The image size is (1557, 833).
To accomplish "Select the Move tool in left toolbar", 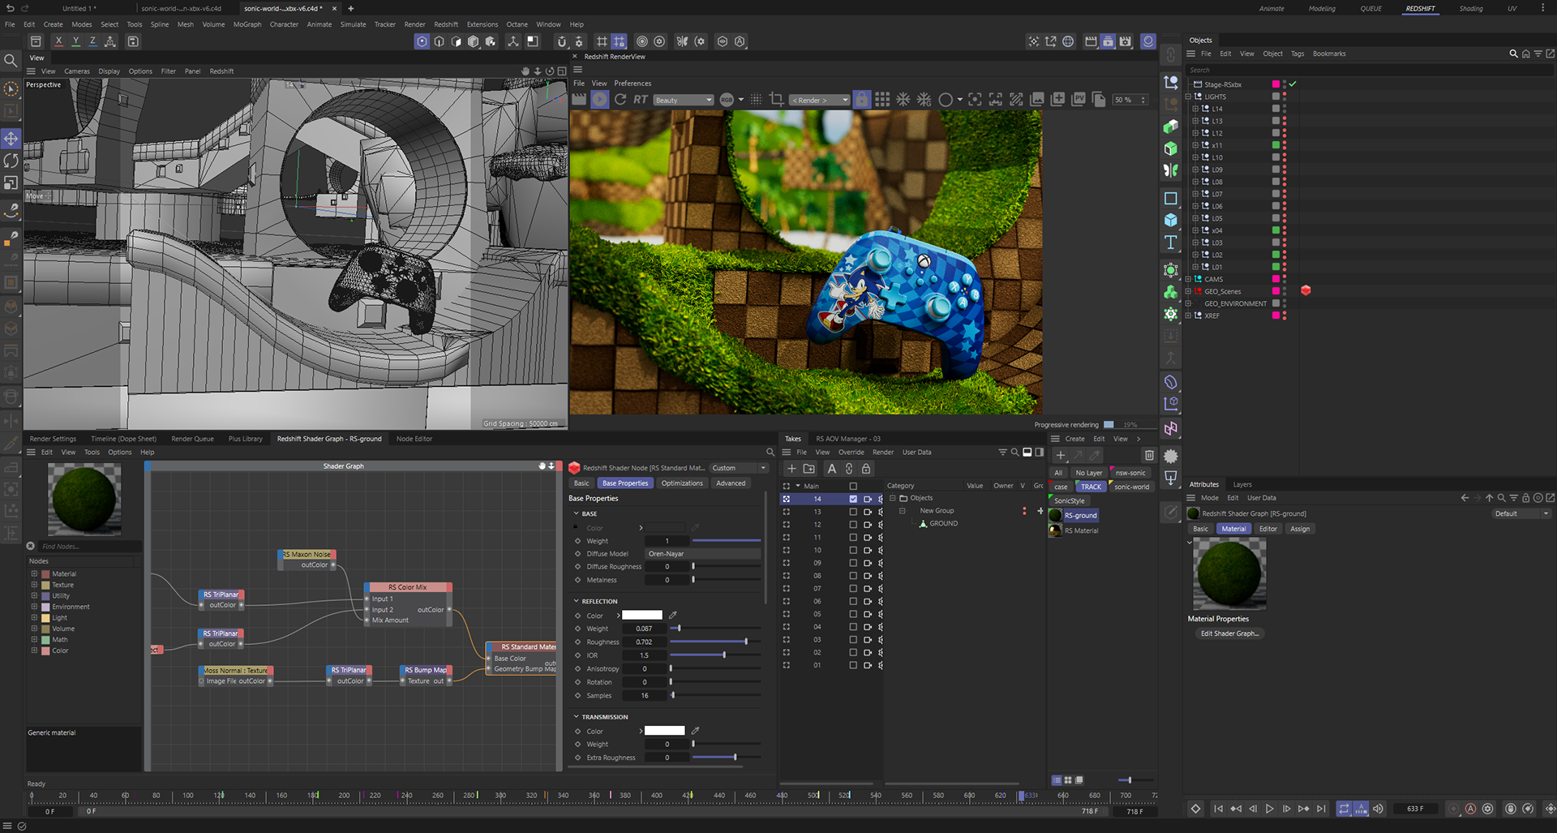I will coord(11,139).
